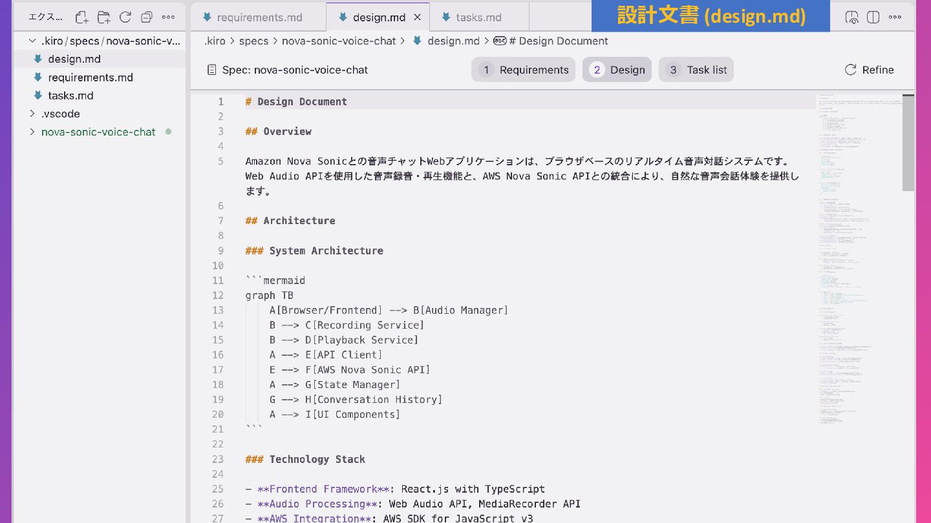Image resolution: width=931 pixels, height=523 pixels.
Task: Split the editor to the right
Action: (873, 17)
